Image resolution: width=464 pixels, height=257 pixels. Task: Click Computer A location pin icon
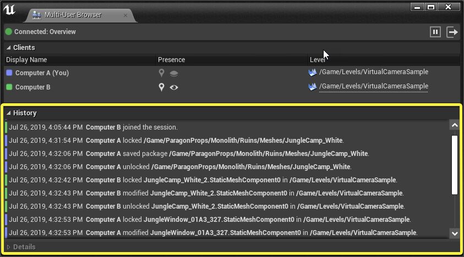pos(161,72)
